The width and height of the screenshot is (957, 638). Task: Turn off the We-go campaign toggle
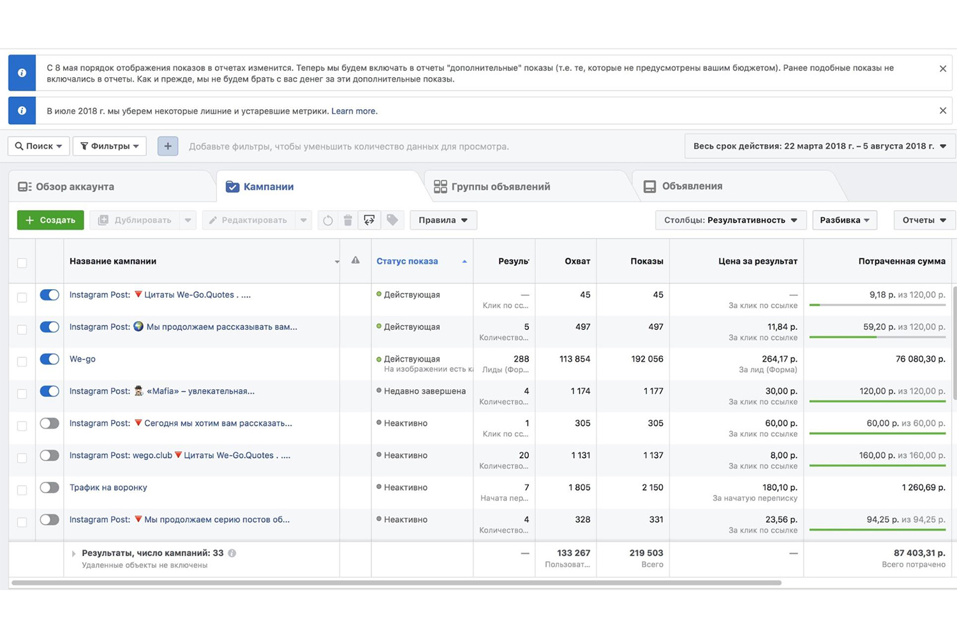[49, 359]
